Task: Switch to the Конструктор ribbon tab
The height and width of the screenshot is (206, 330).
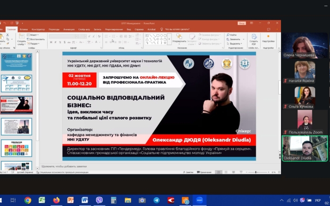Action: [x=38, y=29]
